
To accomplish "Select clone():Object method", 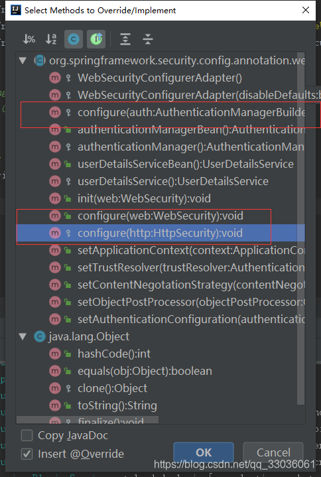I will coord(160,388).
